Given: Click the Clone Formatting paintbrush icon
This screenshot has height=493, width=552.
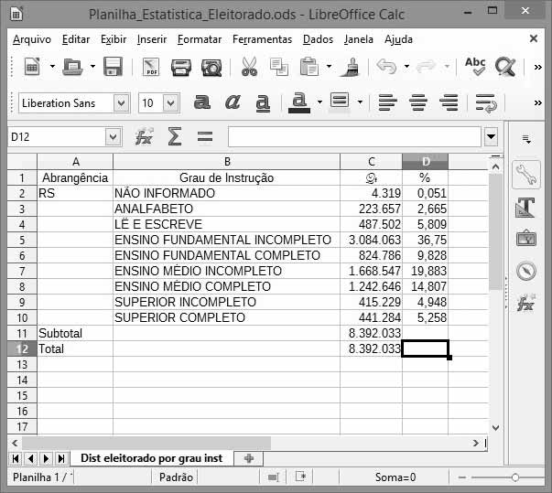Looking at the screenshot, I should [350, 67].
